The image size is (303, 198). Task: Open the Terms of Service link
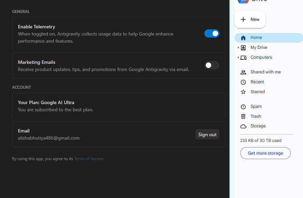click(x=89, y=159)
